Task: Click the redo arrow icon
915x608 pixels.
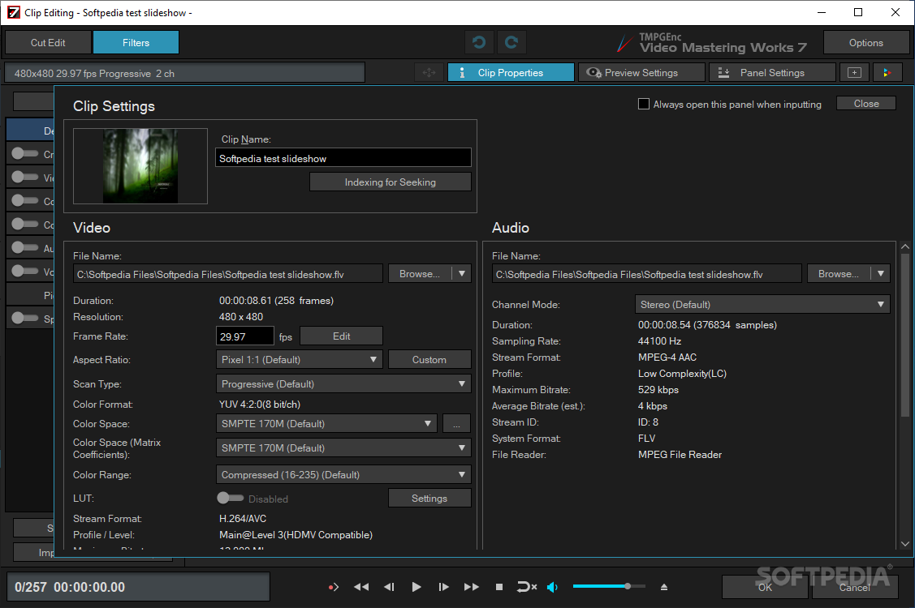Action: click(x=511, y=42)
